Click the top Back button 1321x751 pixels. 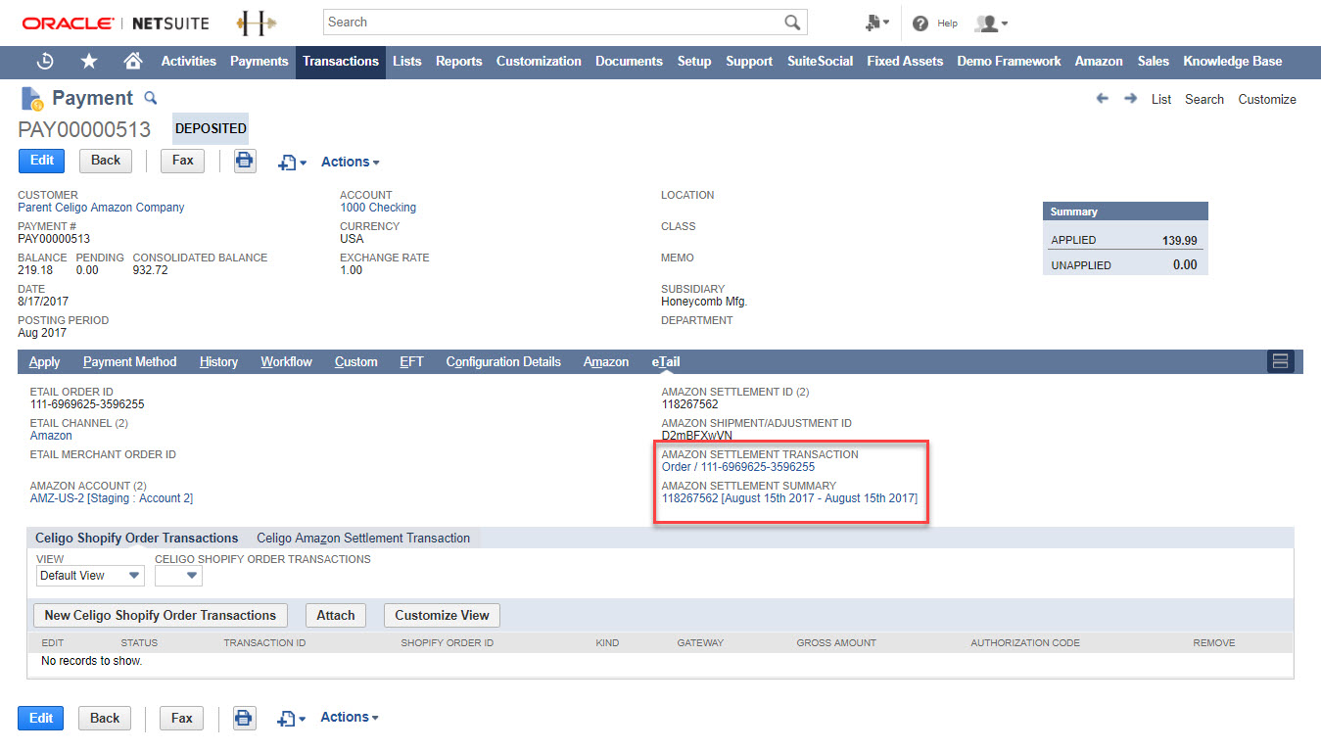106,161
